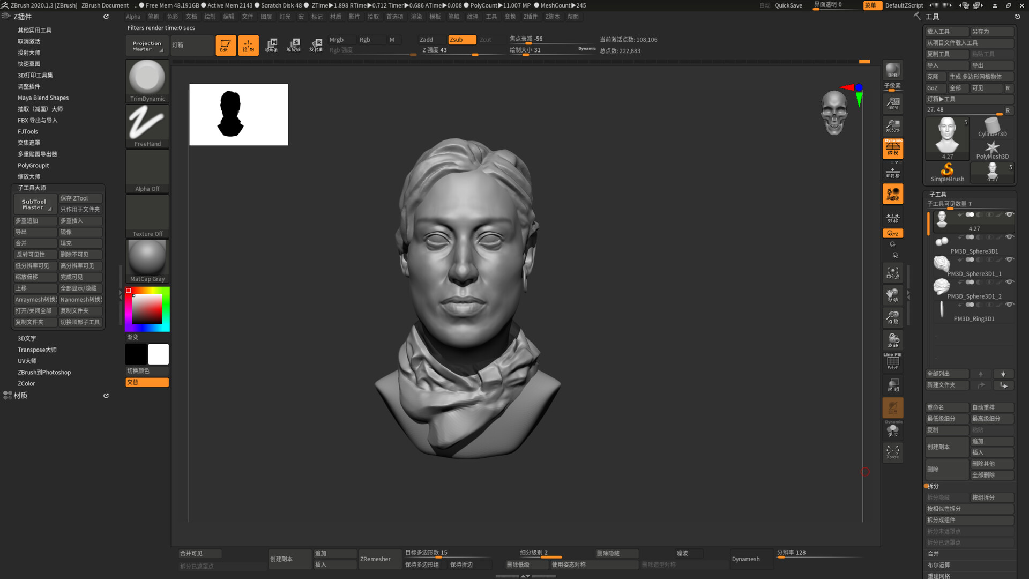Collapse the 子工具大师 section
Viewport: 1029px width, 579px height.
32,188
